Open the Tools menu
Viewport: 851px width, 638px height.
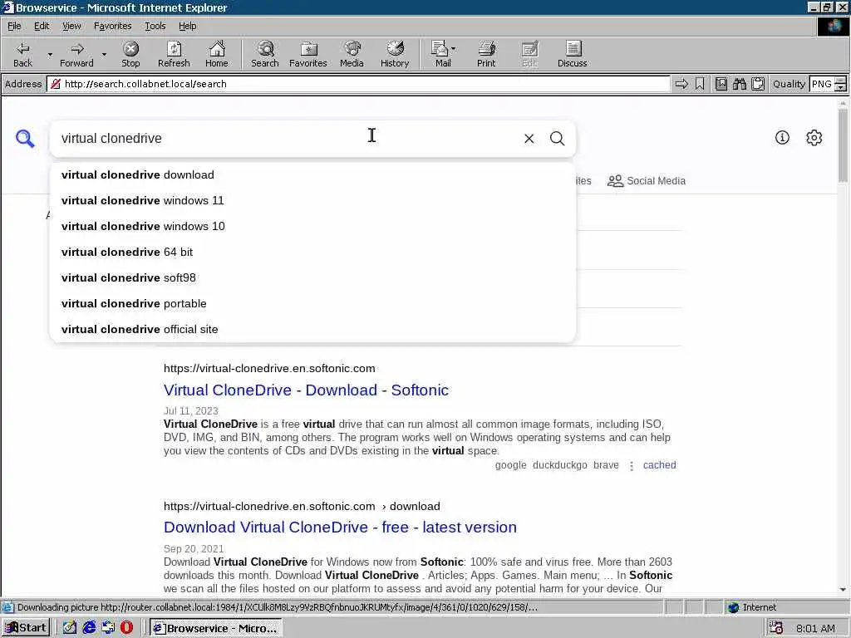(155, 26)
